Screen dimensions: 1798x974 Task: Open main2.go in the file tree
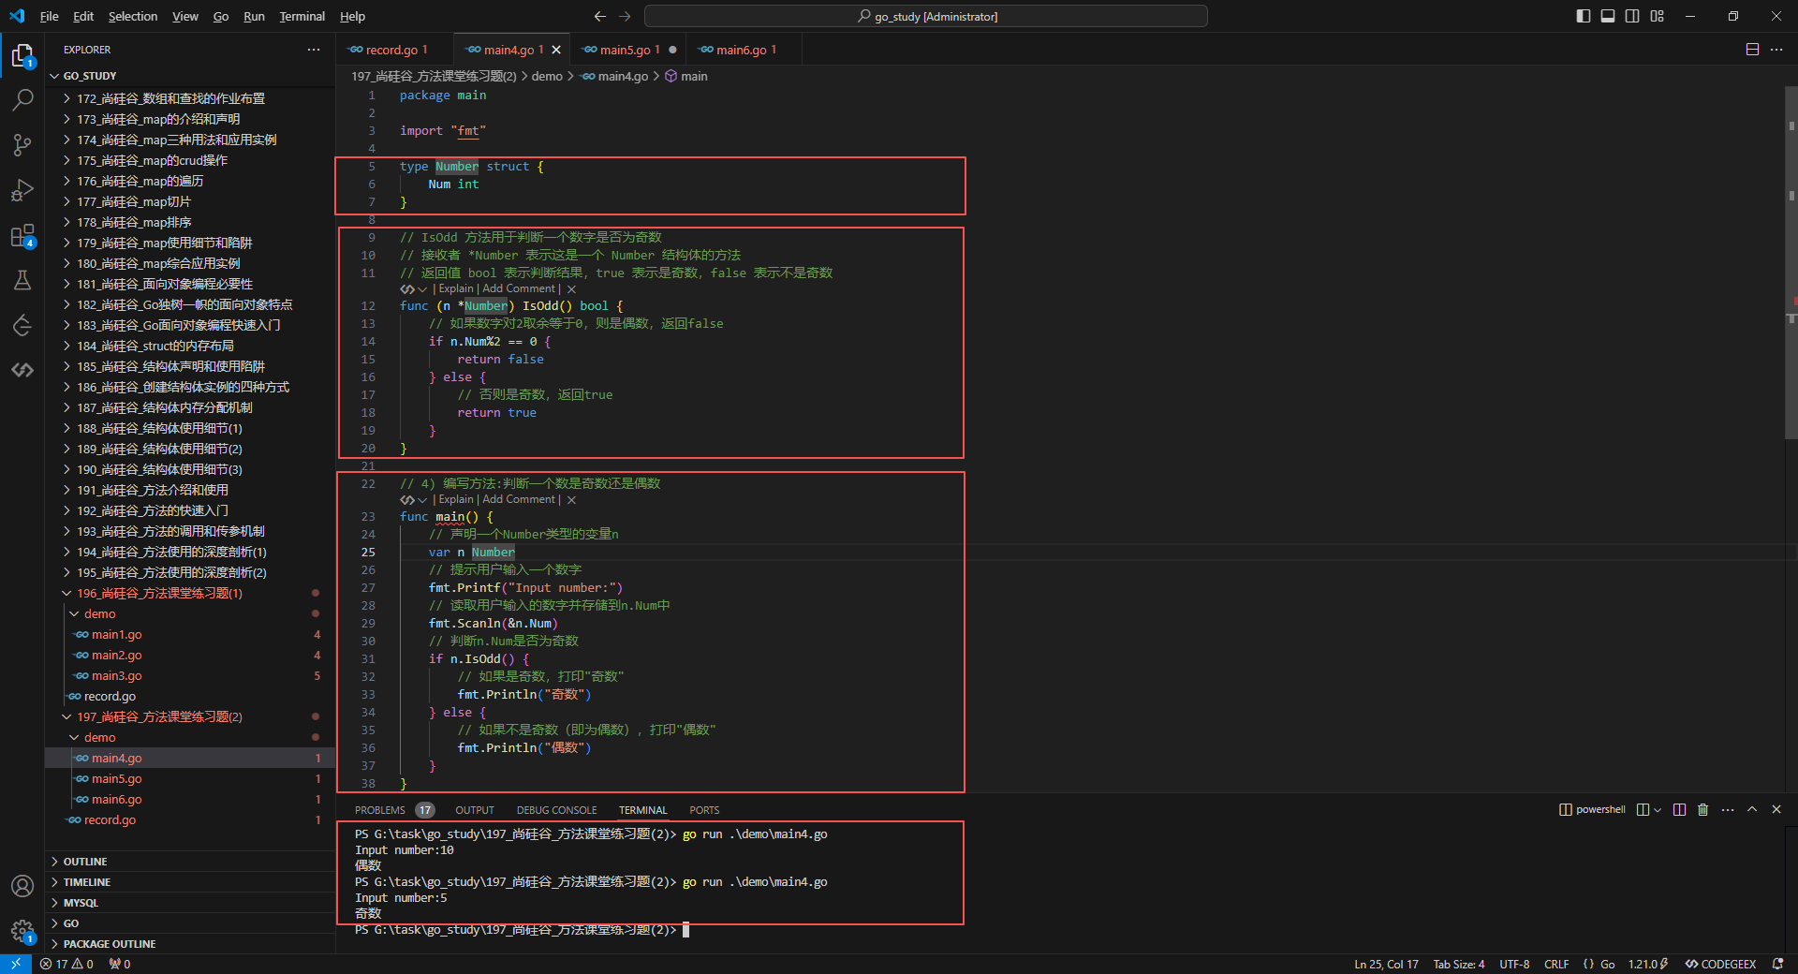click(117, 655)
